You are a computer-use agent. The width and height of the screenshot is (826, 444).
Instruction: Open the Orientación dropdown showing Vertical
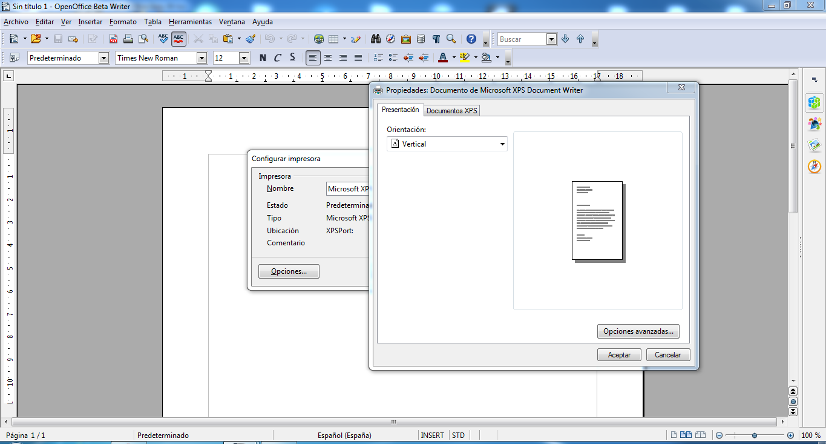[502, 144]
